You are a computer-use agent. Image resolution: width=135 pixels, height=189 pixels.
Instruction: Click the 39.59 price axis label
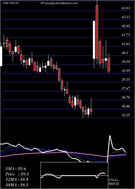pos(126,62)
